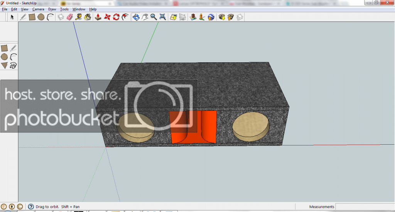This screenshot has height=212, width=395.
Task: Open the File menu
Action: coord(5,9)
